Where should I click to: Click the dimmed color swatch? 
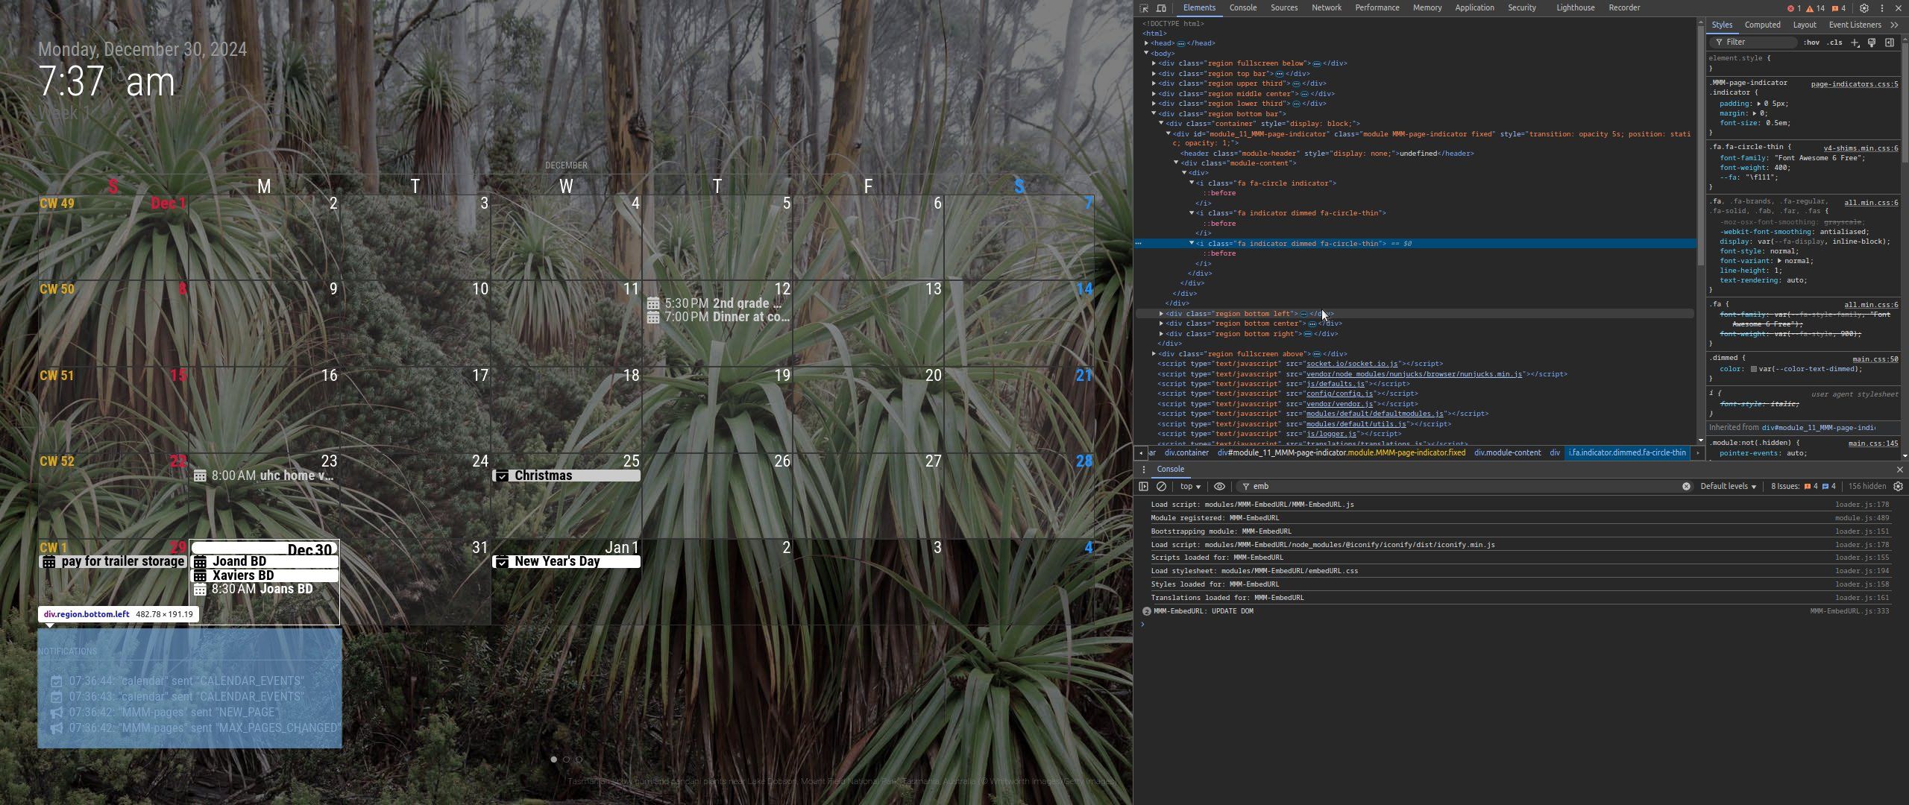click(1754, 369)
